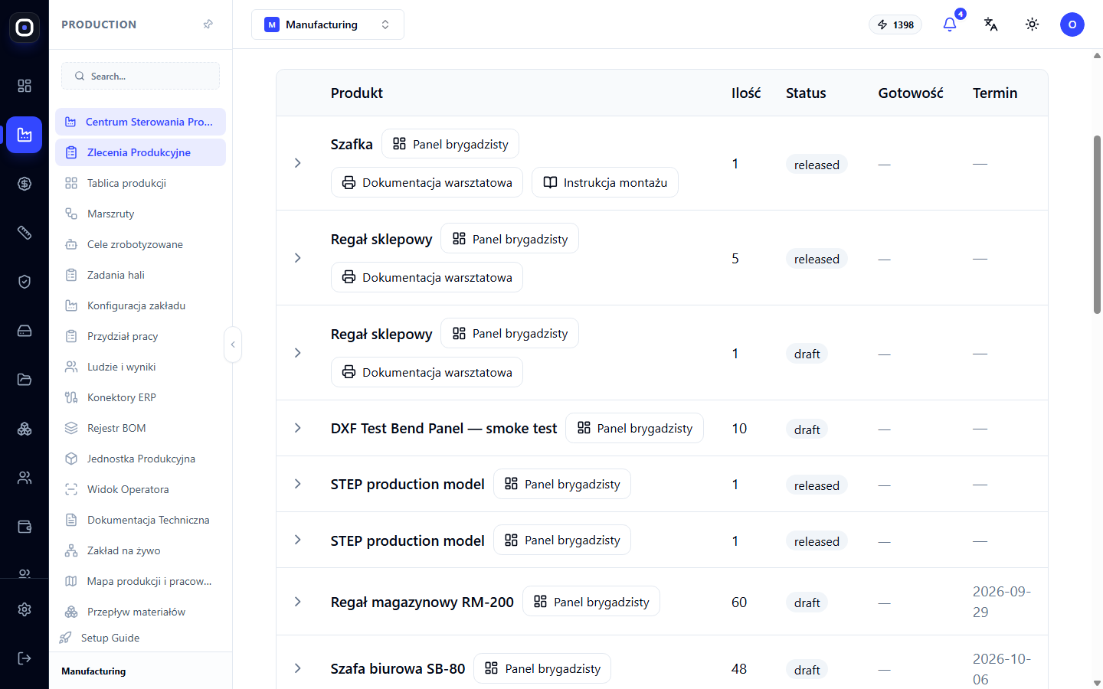Open Panel brygadzisty for DXF Test Bend Panel
Viewport: 1103px width, 689px height.
tap(634, 428)
